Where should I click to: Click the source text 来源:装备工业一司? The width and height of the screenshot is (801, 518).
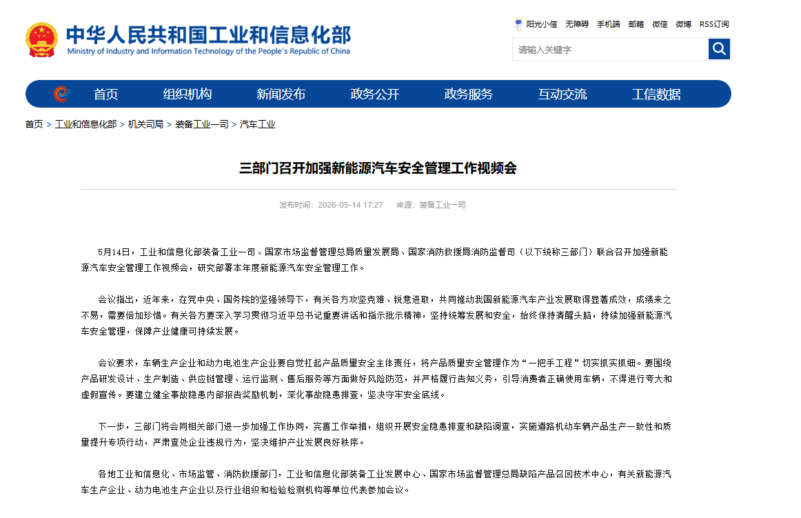[431, 205]
